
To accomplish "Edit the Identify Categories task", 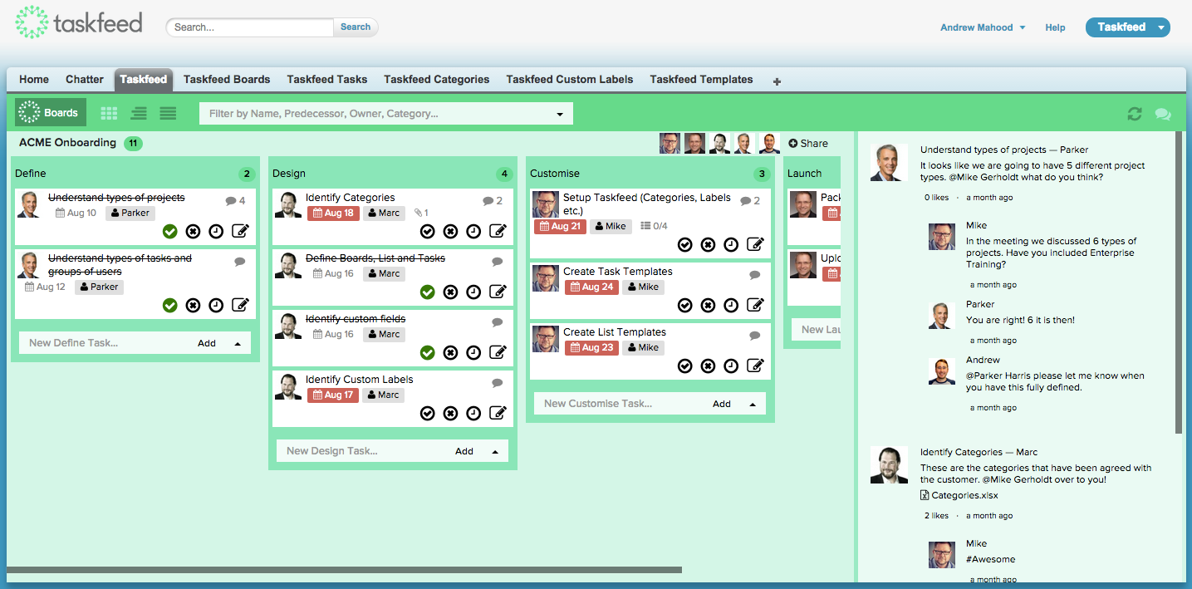I will 498,231.
